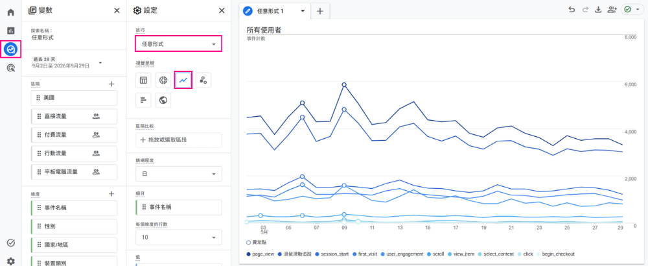Open the green check status dropdown
The width and height of the screenshot is (648, 266).
click(x=632, y=10)
